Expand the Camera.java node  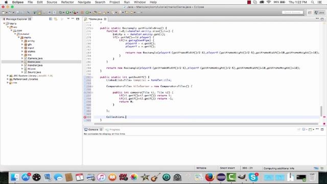pos(22,58)
